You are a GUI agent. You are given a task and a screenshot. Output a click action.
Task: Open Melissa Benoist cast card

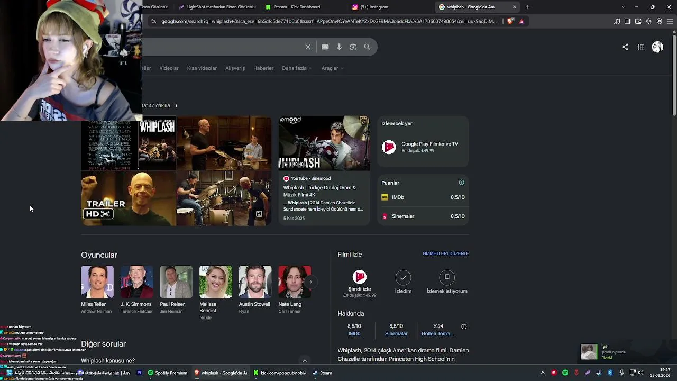tap(215, 293)
